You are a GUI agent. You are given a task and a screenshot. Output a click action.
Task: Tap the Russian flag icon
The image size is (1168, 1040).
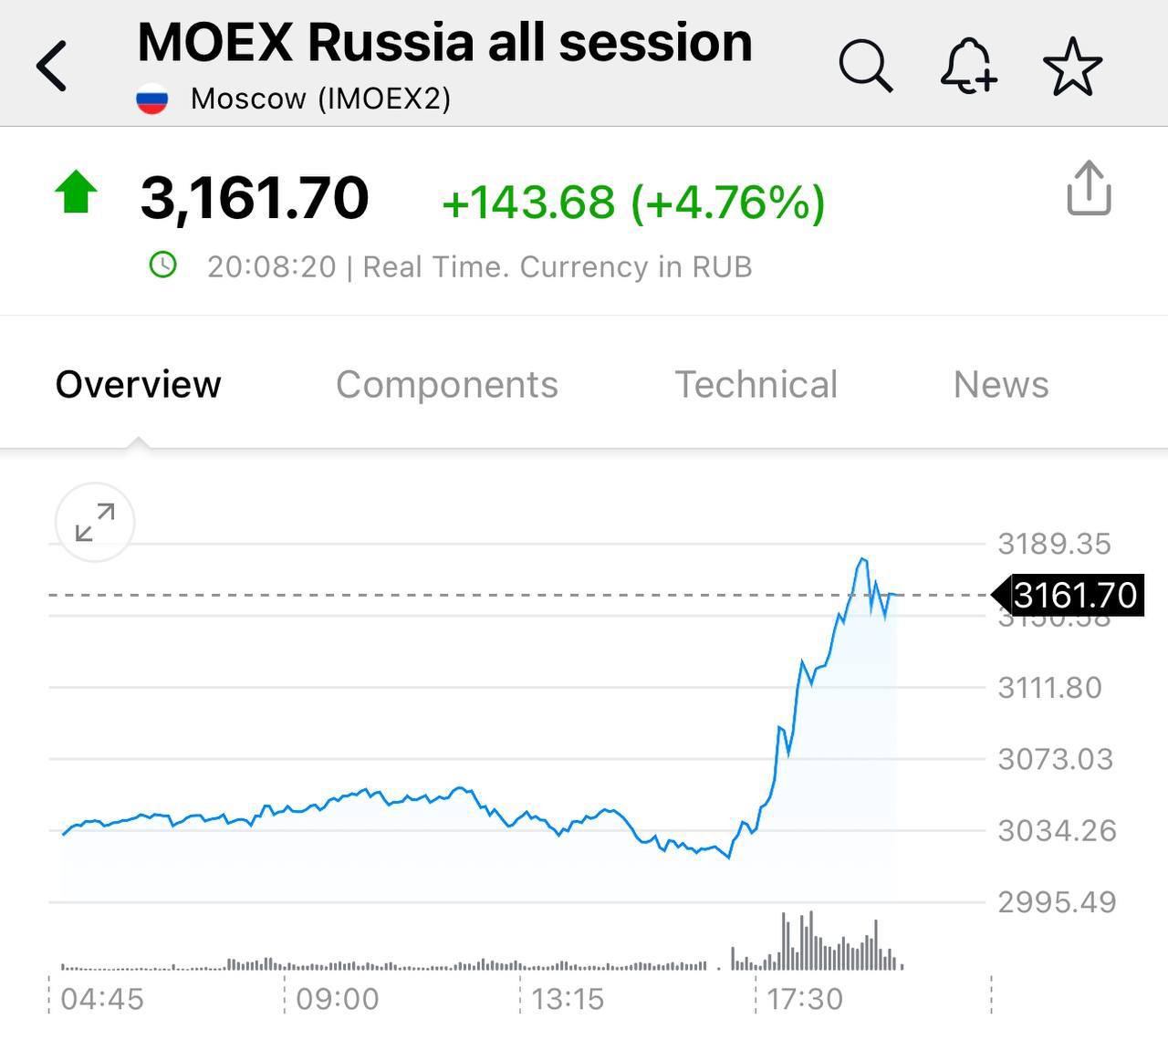pos(152,99)
